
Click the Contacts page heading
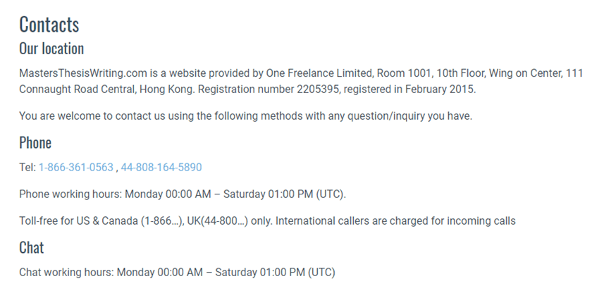click(49, 25)
